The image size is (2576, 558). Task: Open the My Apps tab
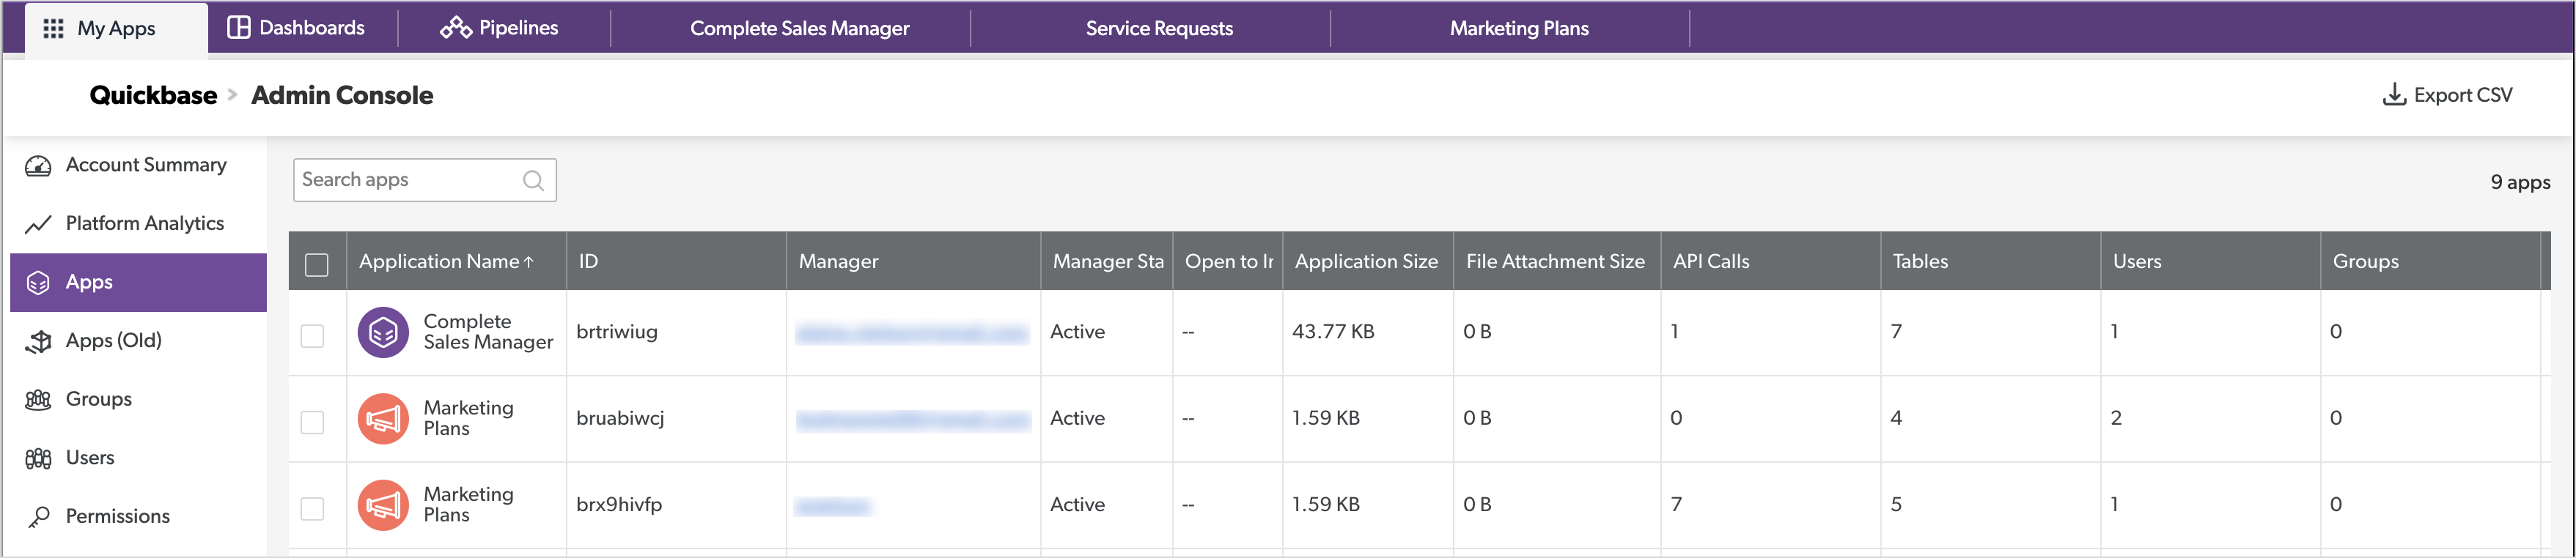pyautogui.click(x=116, y=29)
